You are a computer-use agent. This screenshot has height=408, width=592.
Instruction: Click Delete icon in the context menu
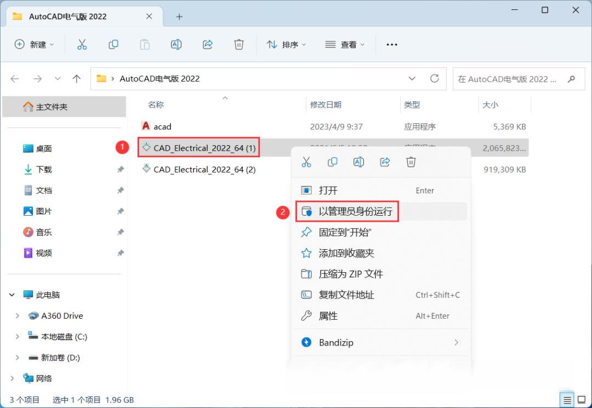pos(411,162)
